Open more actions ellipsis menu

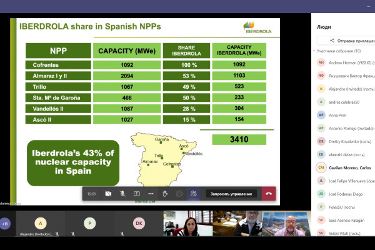[x=151, y=194]
